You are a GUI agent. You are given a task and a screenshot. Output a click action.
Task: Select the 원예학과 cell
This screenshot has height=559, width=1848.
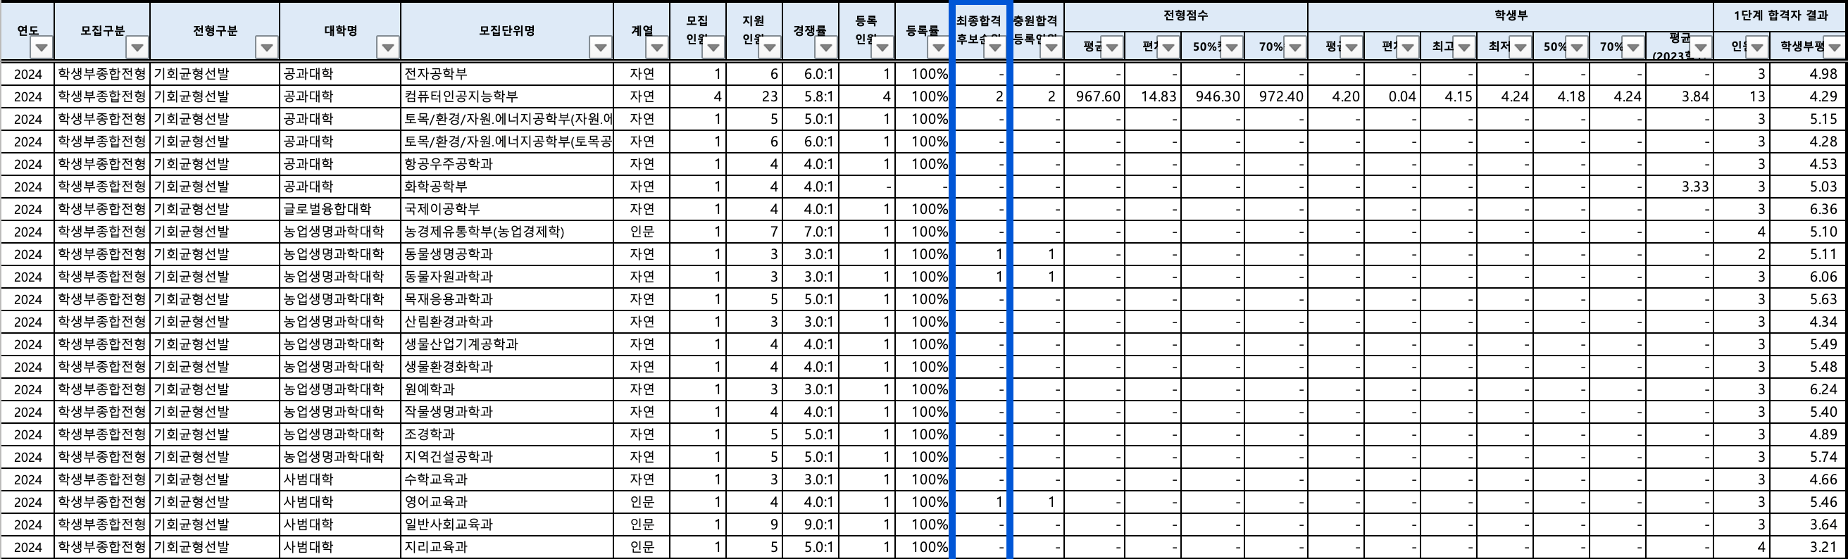tap(506, 389)
